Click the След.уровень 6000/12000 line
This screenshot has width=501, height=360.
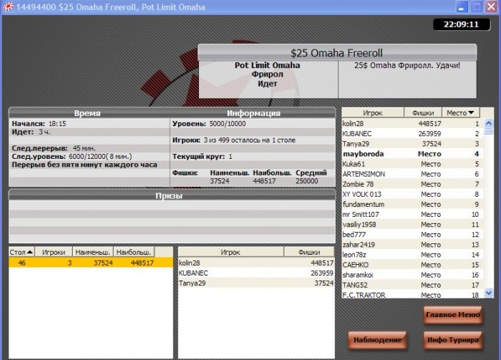[x=72, y=157]
